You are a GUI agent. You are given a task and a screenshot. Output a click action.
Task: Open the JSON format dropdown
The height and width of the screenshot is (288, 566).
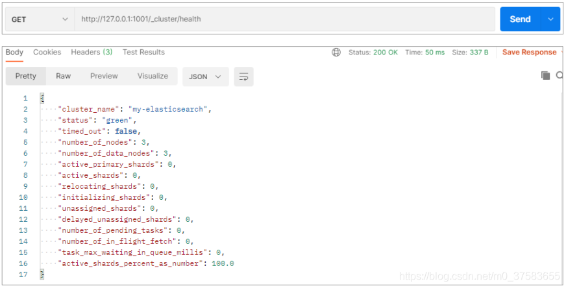205,77
